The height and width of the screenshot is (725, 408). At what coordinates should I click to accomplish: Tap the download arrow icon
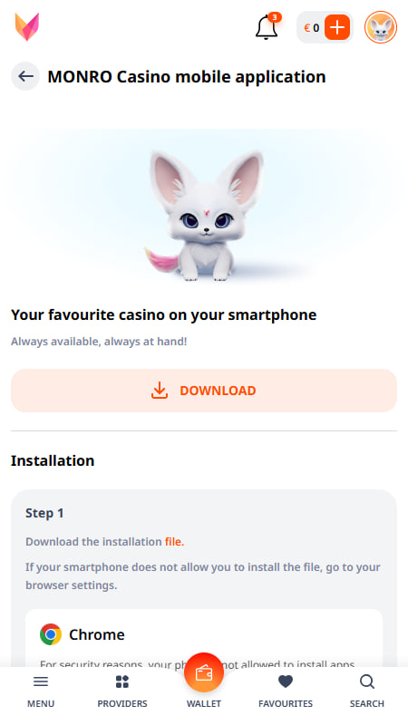pos(160,391)
